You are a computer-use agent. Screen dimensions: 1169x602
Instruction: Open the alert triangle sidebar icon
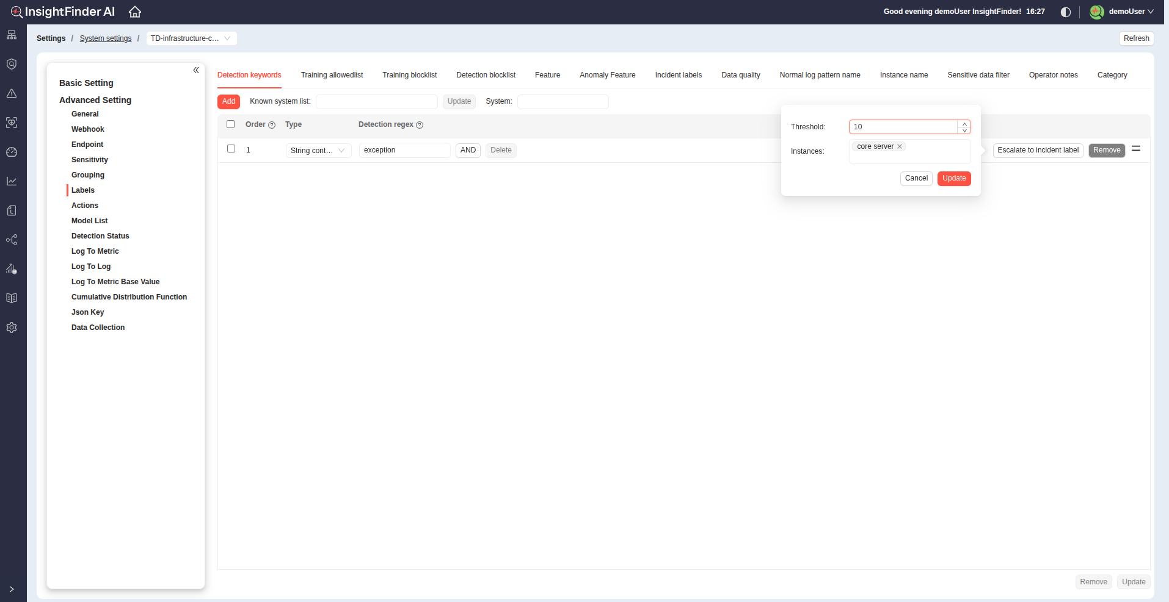(x=12, y=93)
